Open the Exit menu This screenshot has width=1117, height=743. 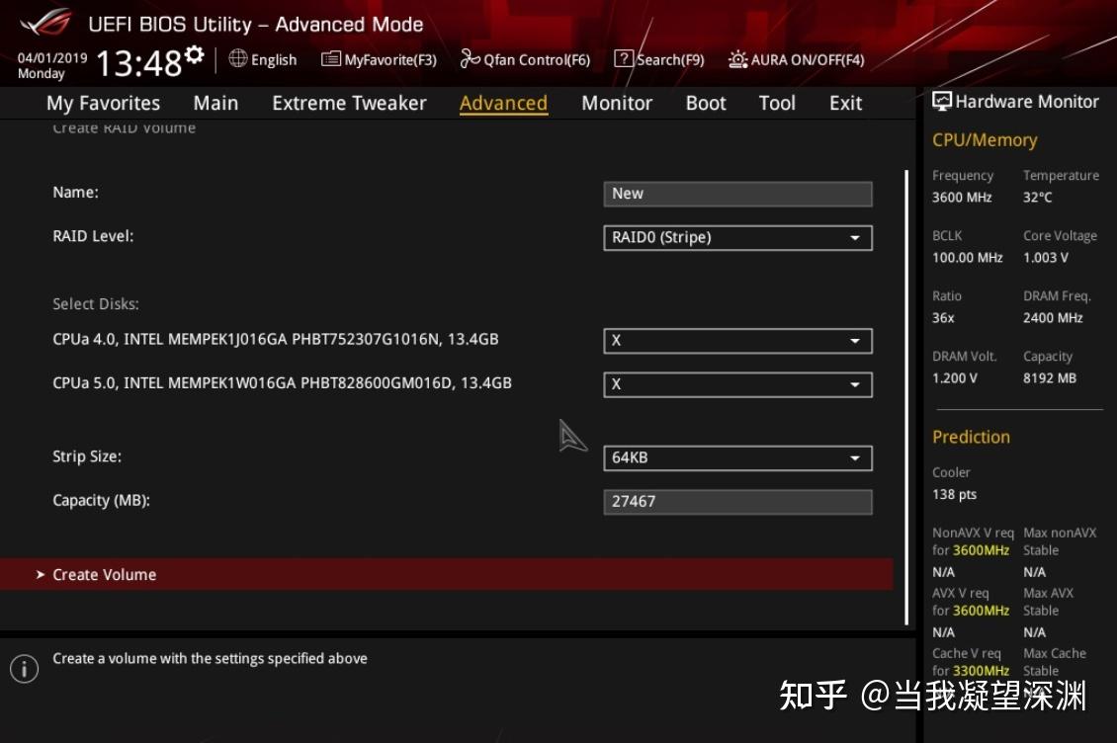[x=845, y=103]
